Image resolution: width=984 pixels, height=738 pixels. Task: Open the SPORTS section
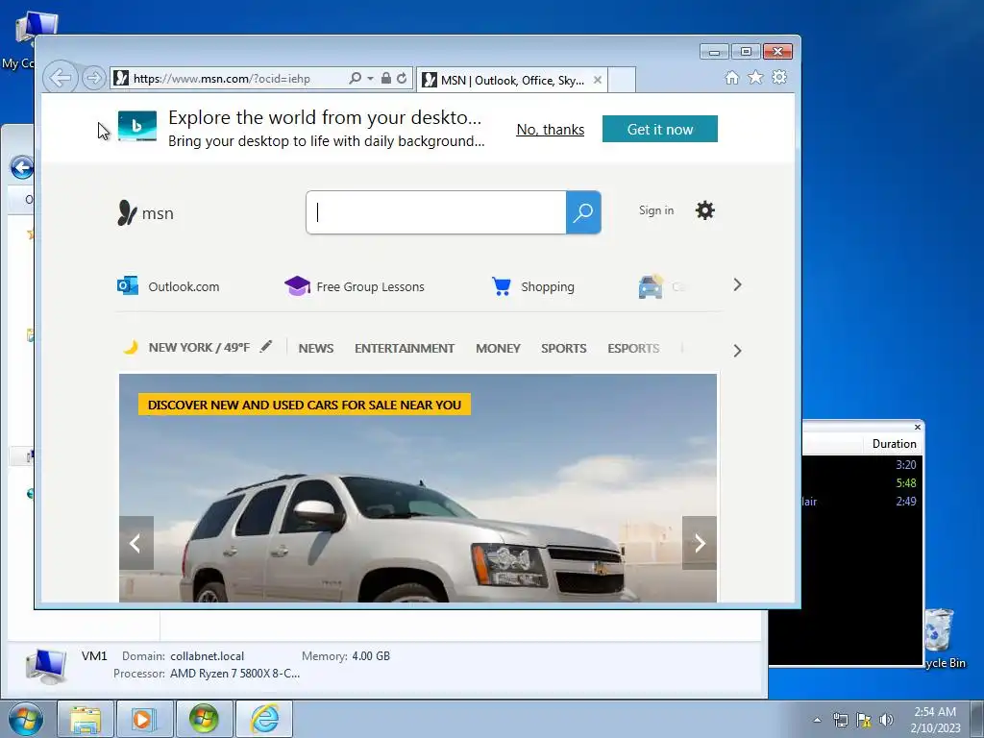tap(563, 348)
